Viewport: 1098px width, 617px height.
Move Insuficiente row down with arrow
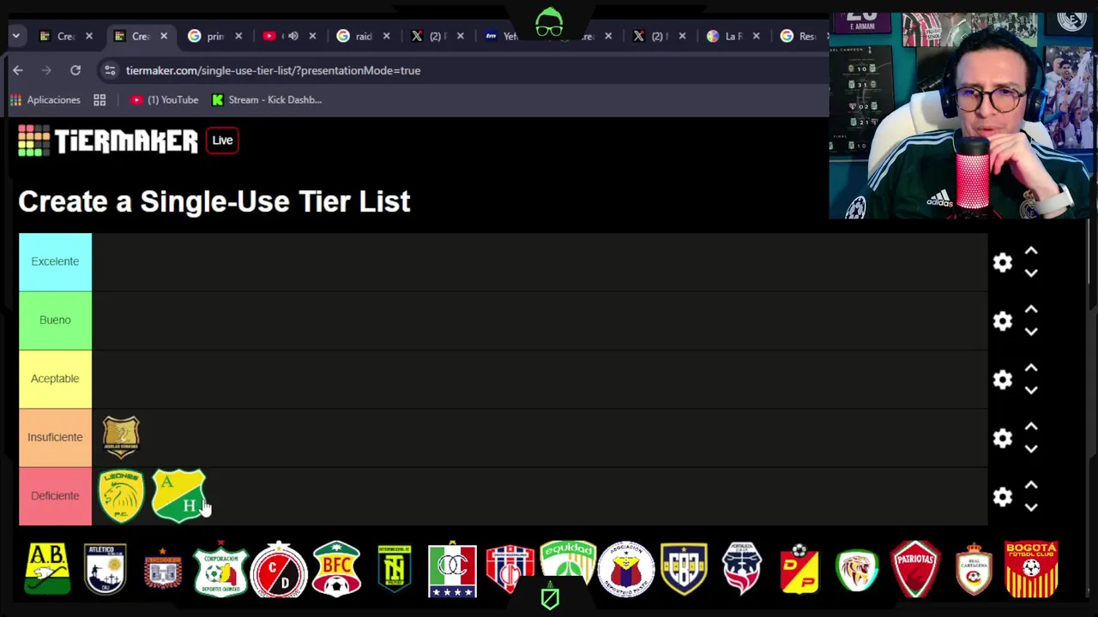click(1031, 448)
